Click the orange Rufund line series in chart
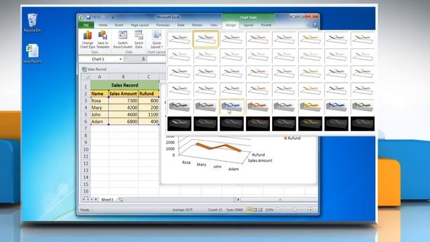 (x=218, y=147)
